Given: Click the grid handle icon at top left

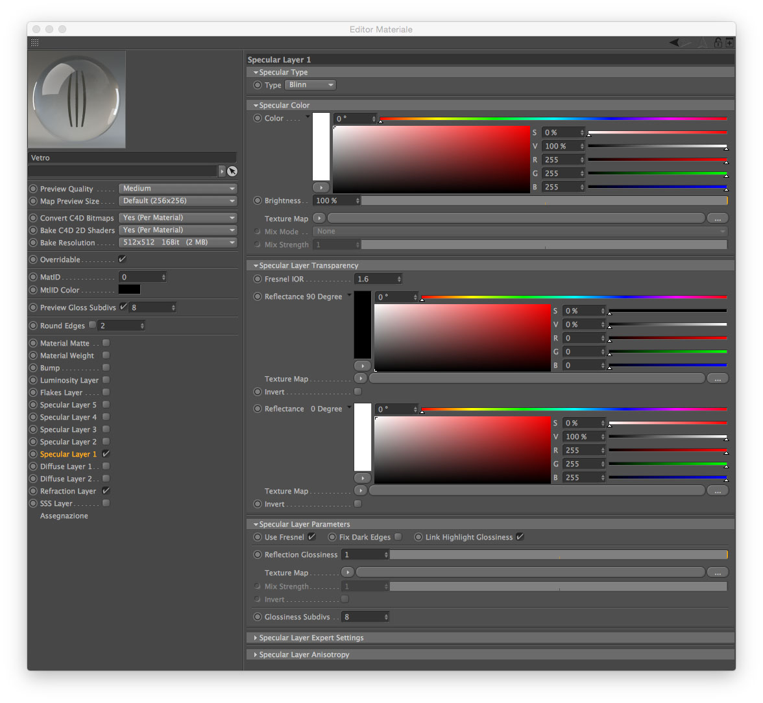Looking at the screenshot, I should click(x=34, y=42).
